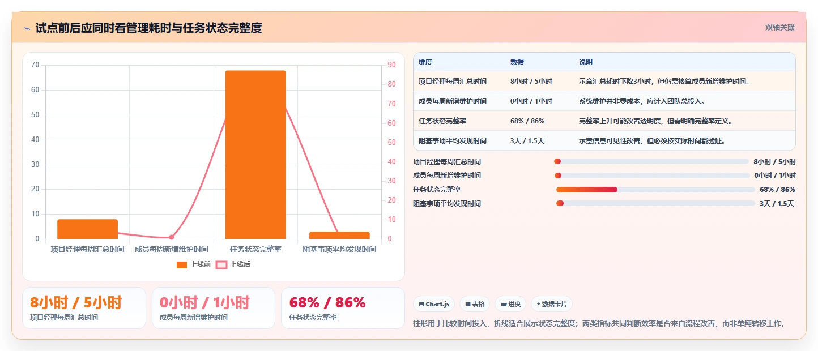
Task: Click the 阻塞事项平均发现时间 bar in chart
Action: point(339,235)
